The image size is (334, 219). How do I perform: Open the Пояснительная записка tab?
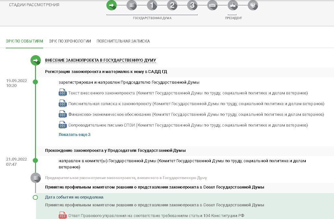123,41
